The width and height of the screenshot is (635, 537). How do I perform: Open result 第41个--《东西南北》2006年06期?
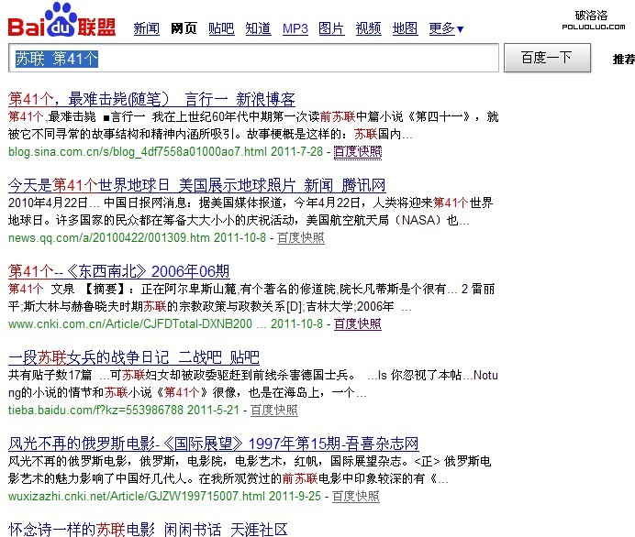118,271
